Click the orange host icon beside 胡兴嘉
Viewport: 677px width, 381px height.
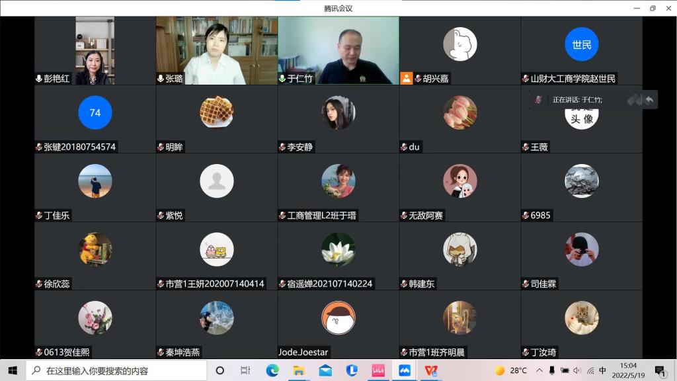point(406,78)
